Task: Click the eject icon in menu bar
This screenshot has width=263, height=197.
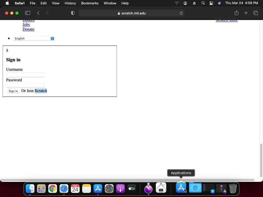Action: pyautogui.click(x=194, y=3)
